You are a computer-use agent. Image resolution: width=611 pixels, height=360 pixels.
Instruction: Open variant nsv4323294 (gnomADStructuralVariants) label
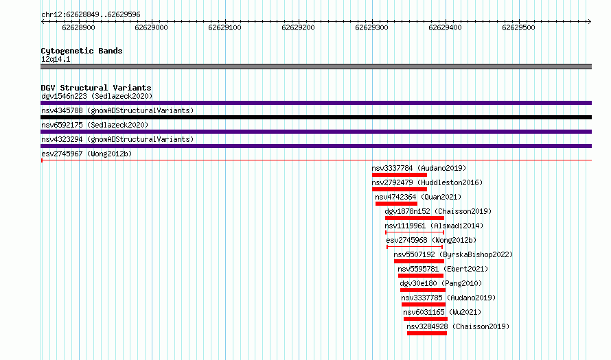tap(117, 139)
